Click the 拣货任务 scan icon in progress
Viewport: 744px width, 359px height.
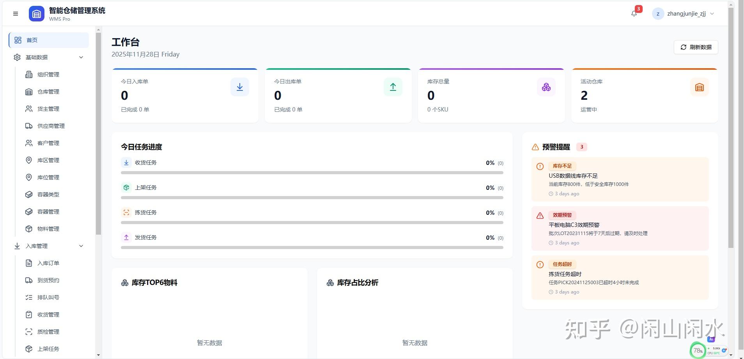(126, 212)
